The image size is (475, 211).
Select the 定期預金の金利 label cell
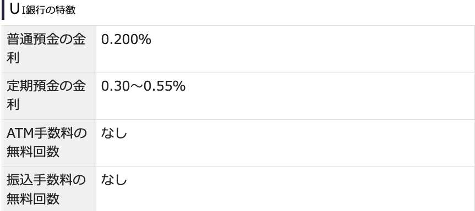pyautogui.click(x=49, y=96)
